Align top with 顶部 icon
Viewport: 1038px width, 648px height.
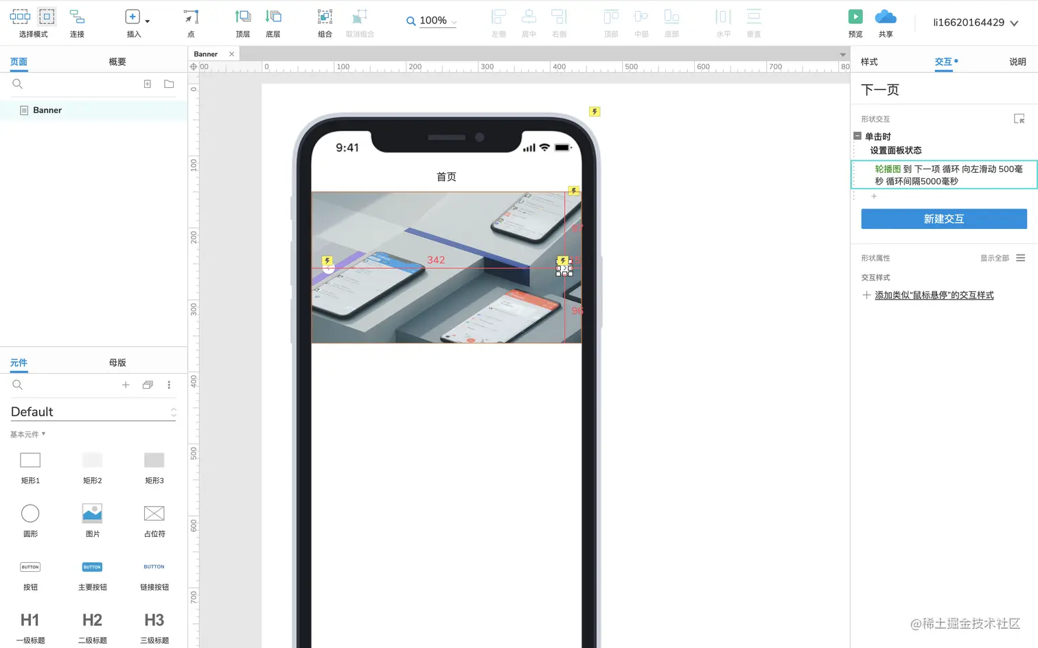pyautogui.click(x=611, y=17)
